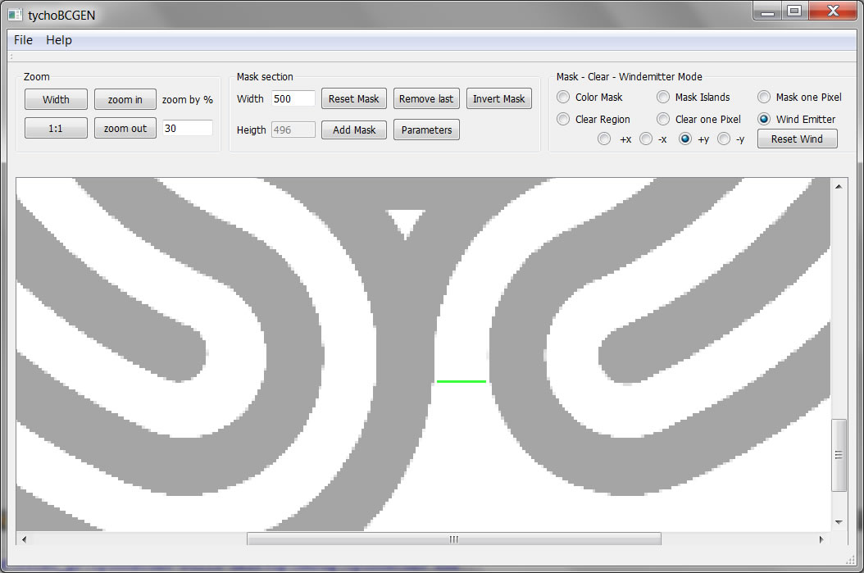Click the Add Mask button

(353, 130)
